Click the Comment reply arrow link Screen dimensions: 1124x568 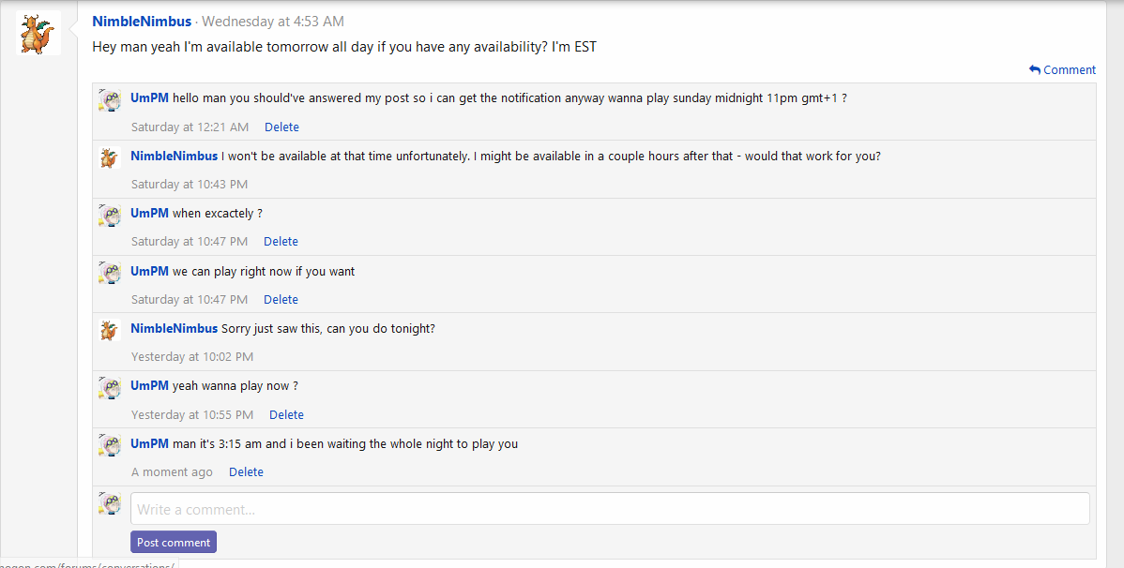[1062, 69]
